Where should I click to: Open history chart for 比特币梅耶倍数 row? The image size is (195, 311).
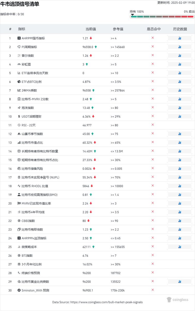click(x=180, y=229)
